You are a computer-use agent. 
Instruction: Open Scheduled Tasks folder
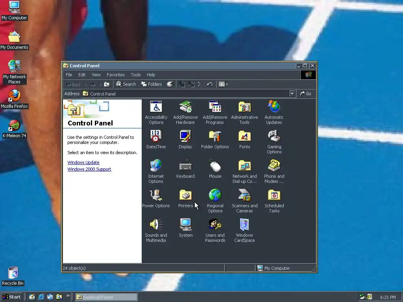274,201
